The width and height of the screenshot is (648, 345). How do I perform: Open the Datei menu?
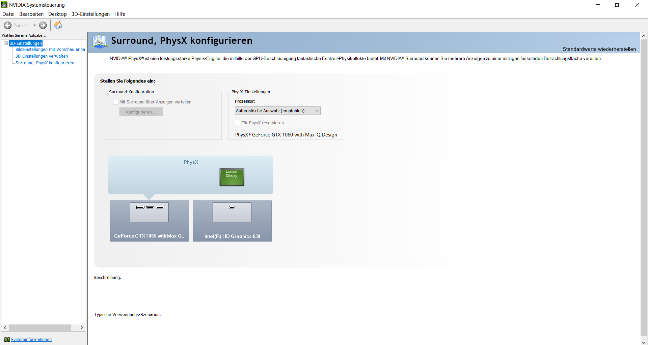pyautogui.click(x=8, y=14)
